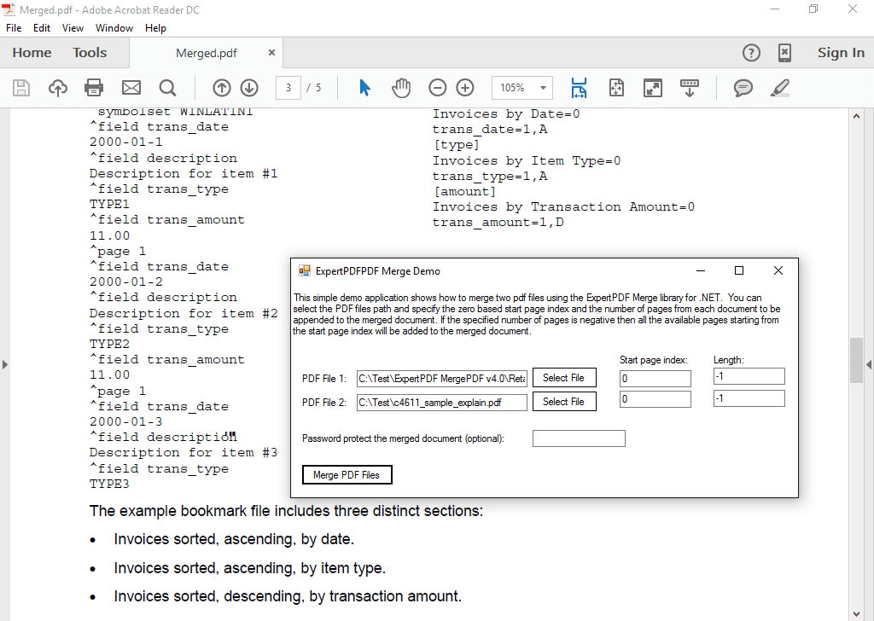Viewport: 874px width, 621px height.
Task: Open the View menu
Action: click(x=73, y=28)
